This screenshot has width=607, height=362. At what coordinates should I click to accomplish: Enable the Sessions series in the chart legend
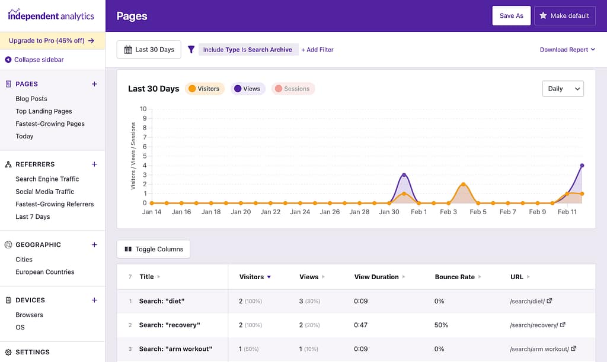(x=293, y=88)
